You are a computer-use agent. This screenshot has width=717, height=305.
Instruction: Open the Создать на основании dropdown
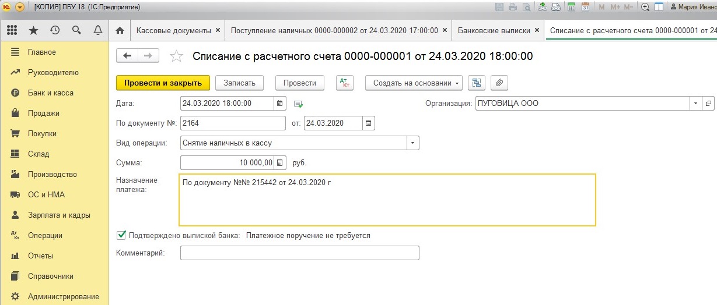414,83
